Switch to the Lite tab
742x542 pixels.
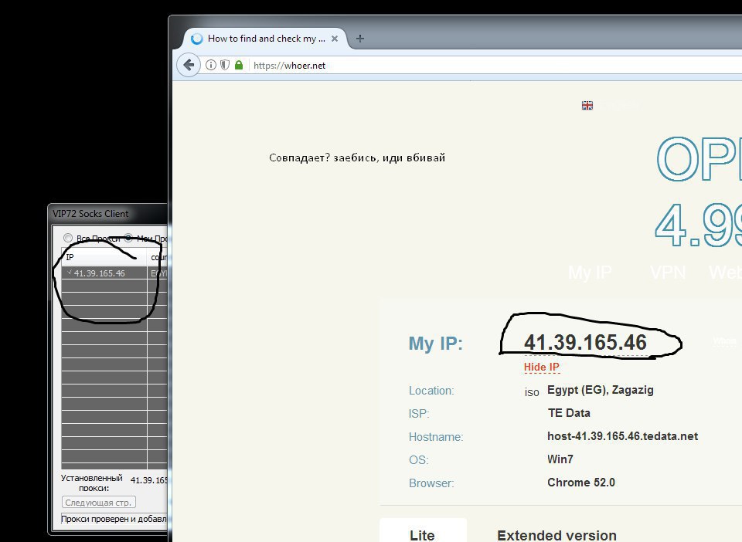[422, 534]
